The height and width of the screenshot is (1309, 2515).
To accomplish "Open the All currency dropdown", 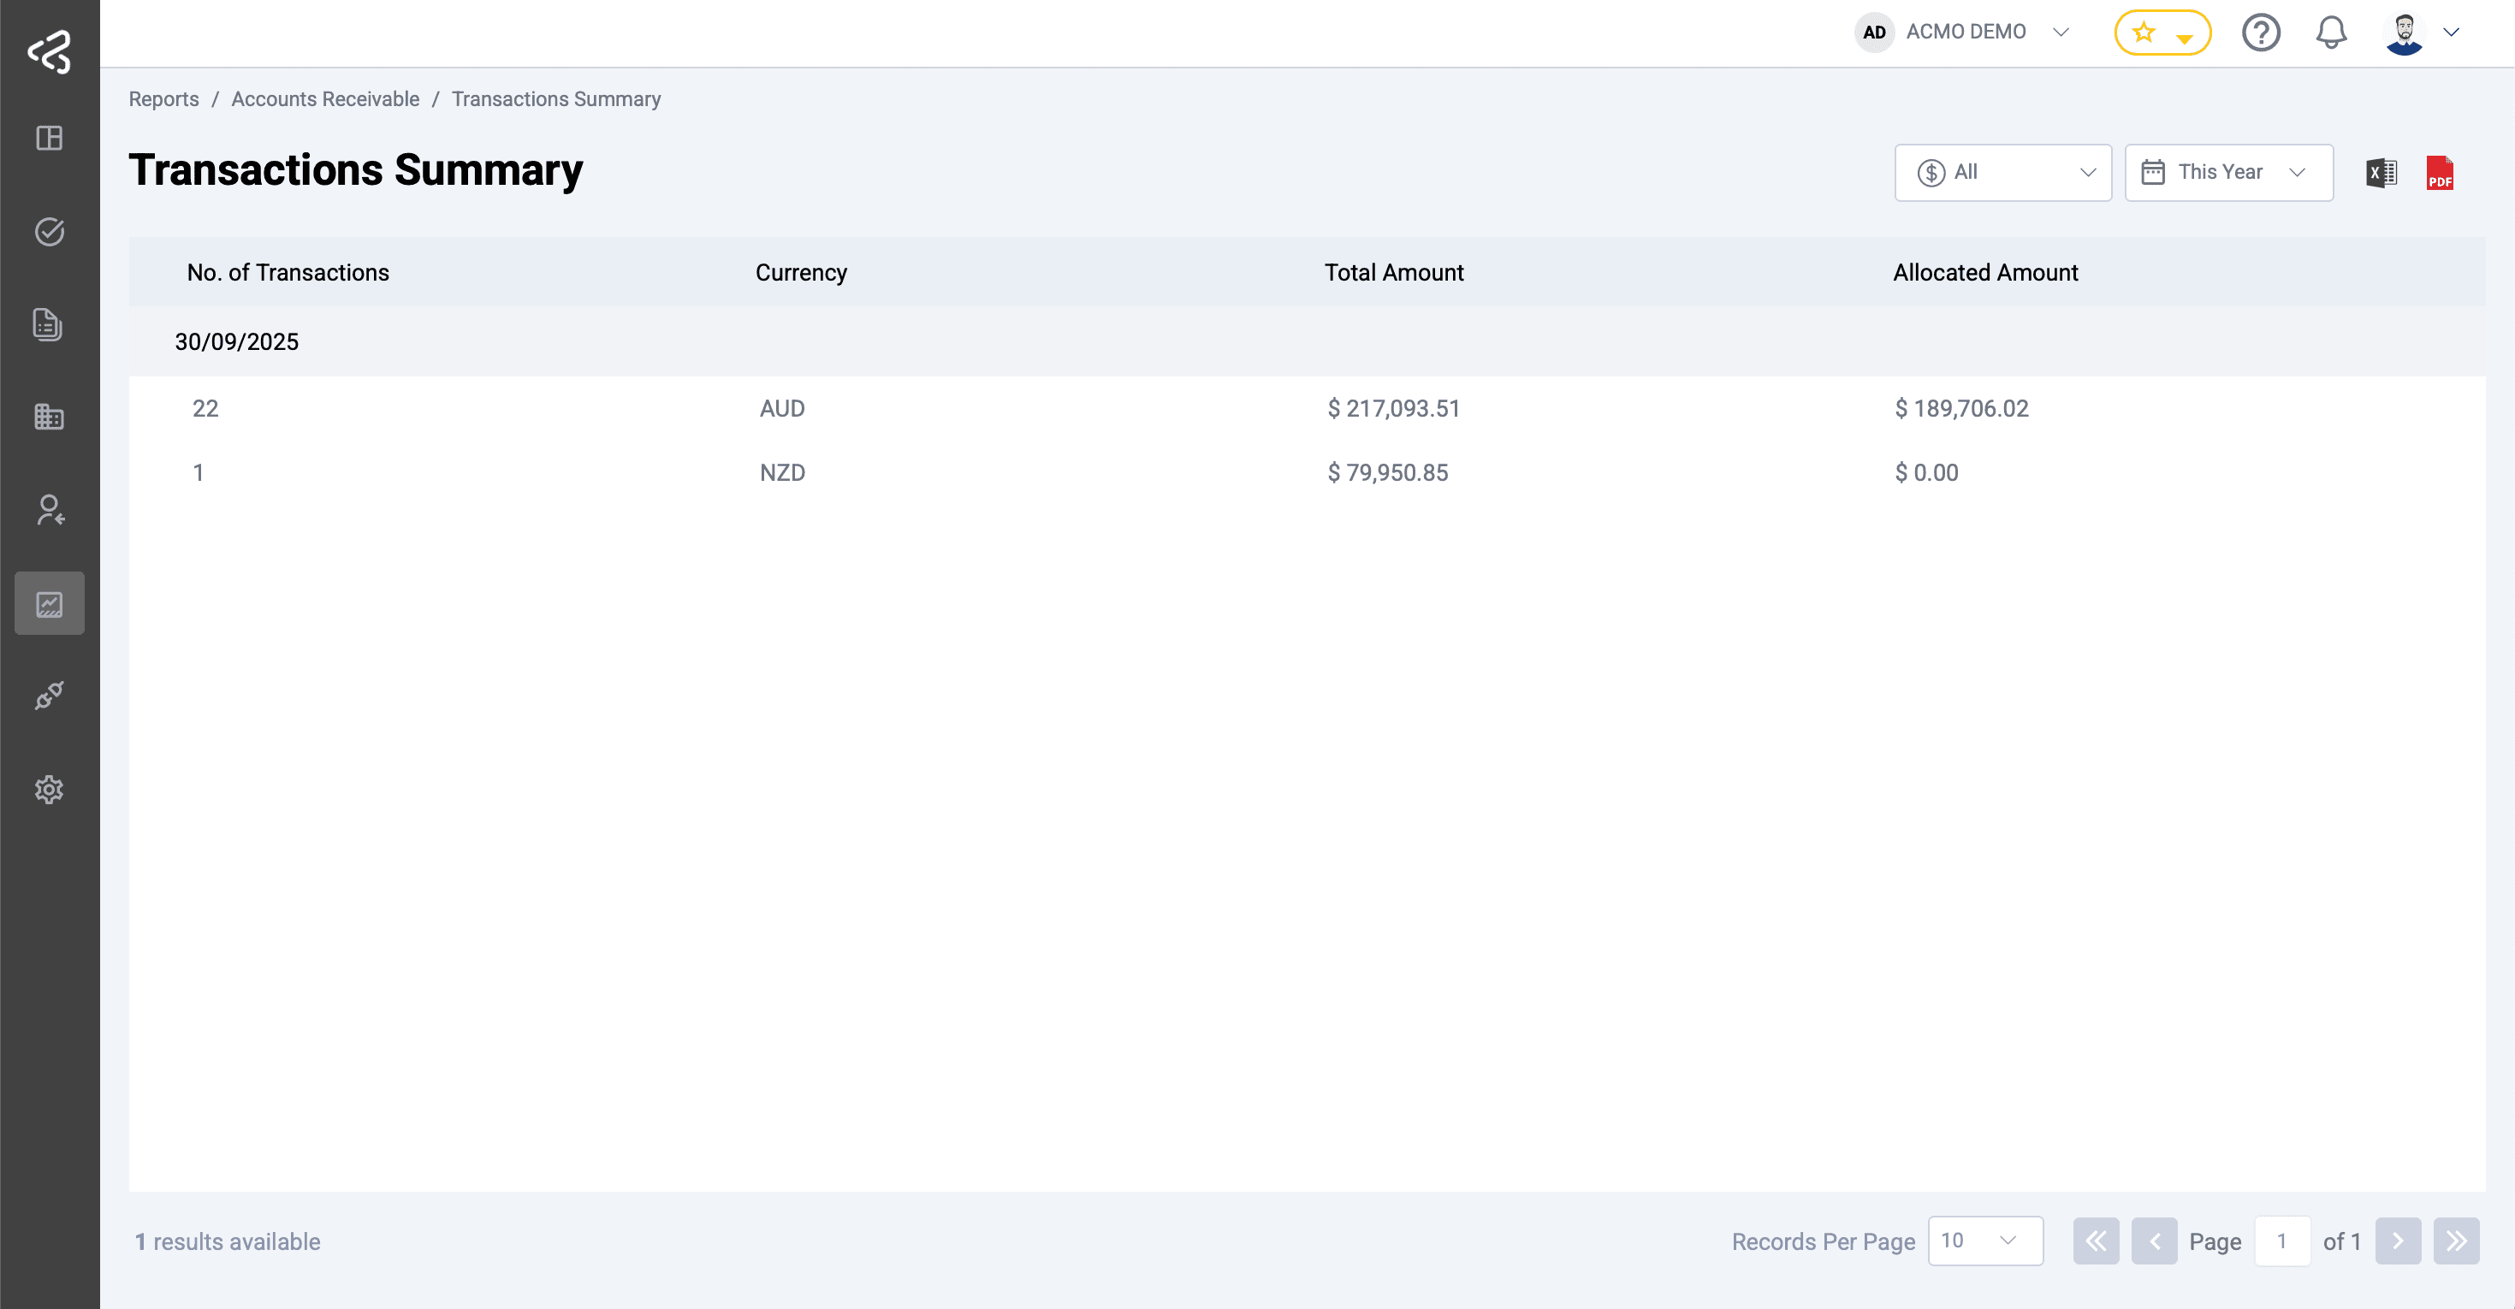I will (2002, 172).
